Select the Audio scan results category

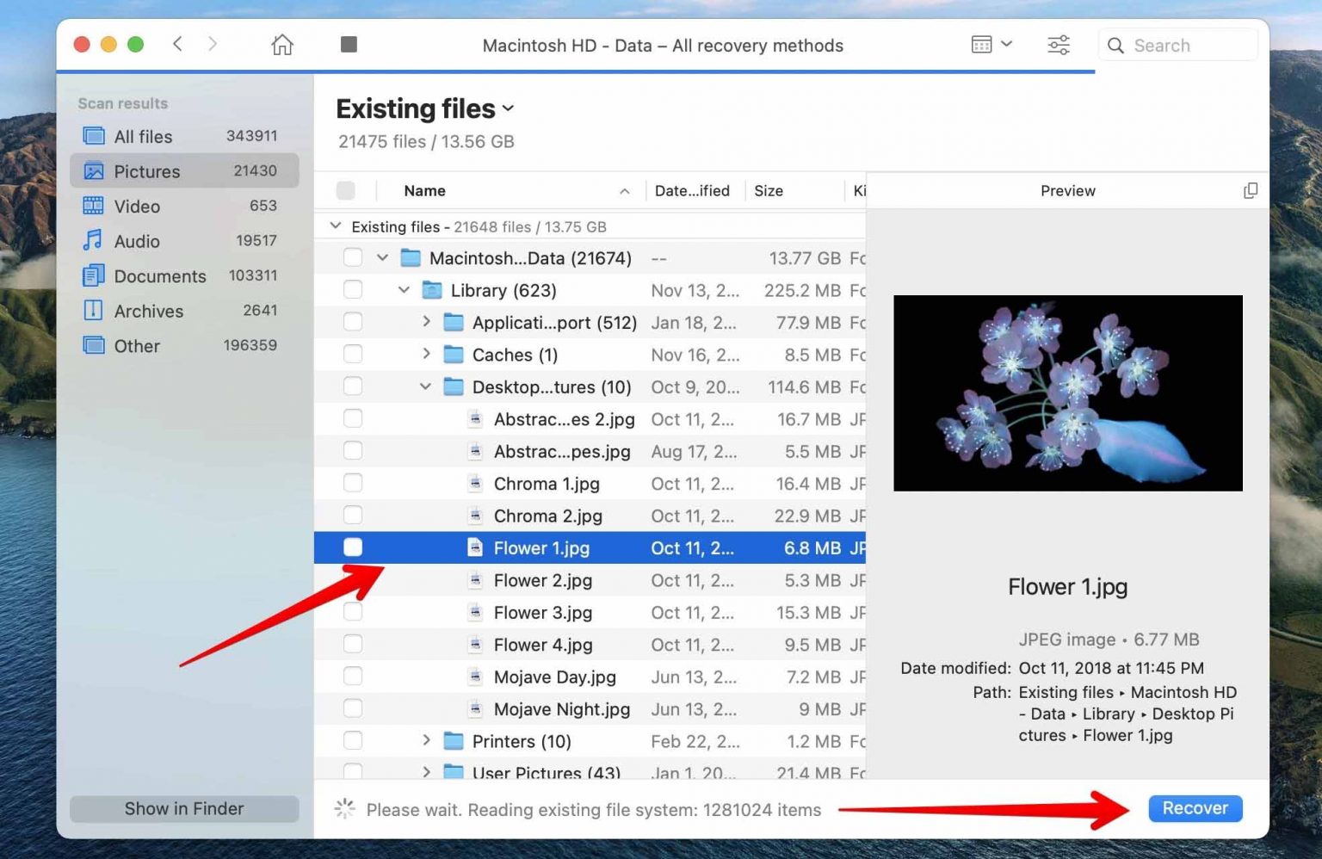(x=138, y=241)
